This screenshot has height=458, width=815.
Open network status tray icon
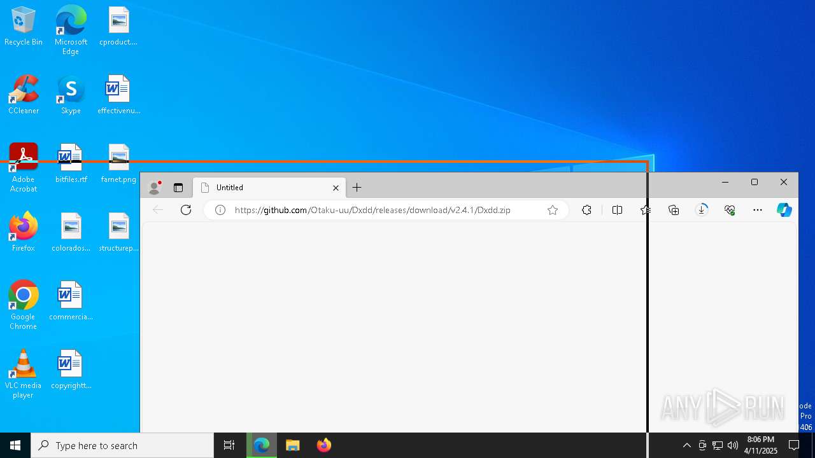pyautogui.click(x=718, y=445)
